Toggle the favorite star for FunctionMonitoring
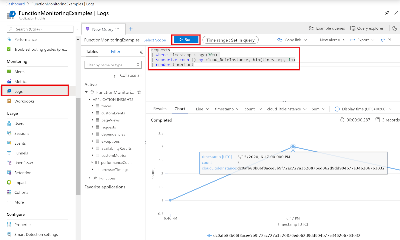 click(x=139, y=92)
